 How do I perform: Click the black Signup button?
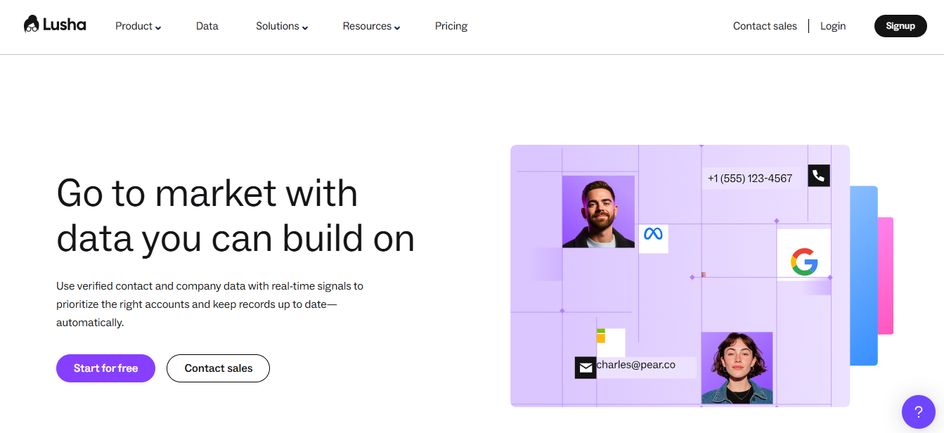pyautogui.click(x=900, y=26)
